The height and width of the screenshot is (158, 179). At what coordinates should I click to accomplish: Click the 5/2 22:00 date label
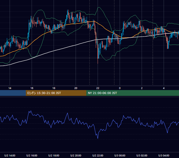tap(98, 155)
